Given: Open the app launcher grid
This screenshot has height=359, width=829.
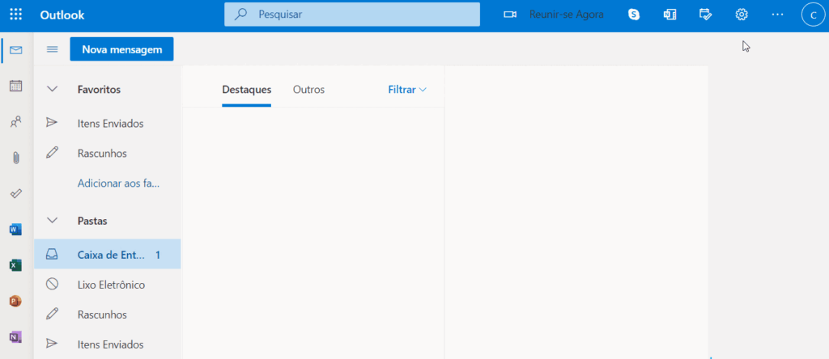Looking at the screenshot, I should 16,15.
